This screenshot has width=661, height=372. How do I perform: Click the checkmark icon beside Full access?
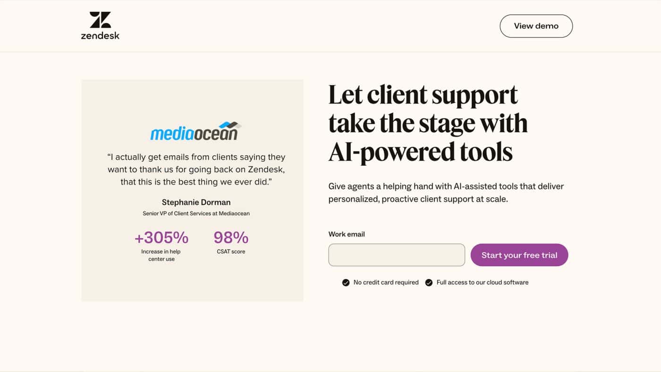(x=429, y=283)
